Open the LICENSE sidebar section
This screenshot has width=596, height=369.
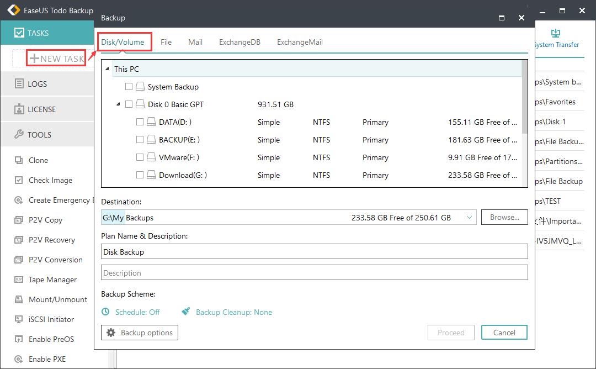pyautogui.click(x=47, y=109)
